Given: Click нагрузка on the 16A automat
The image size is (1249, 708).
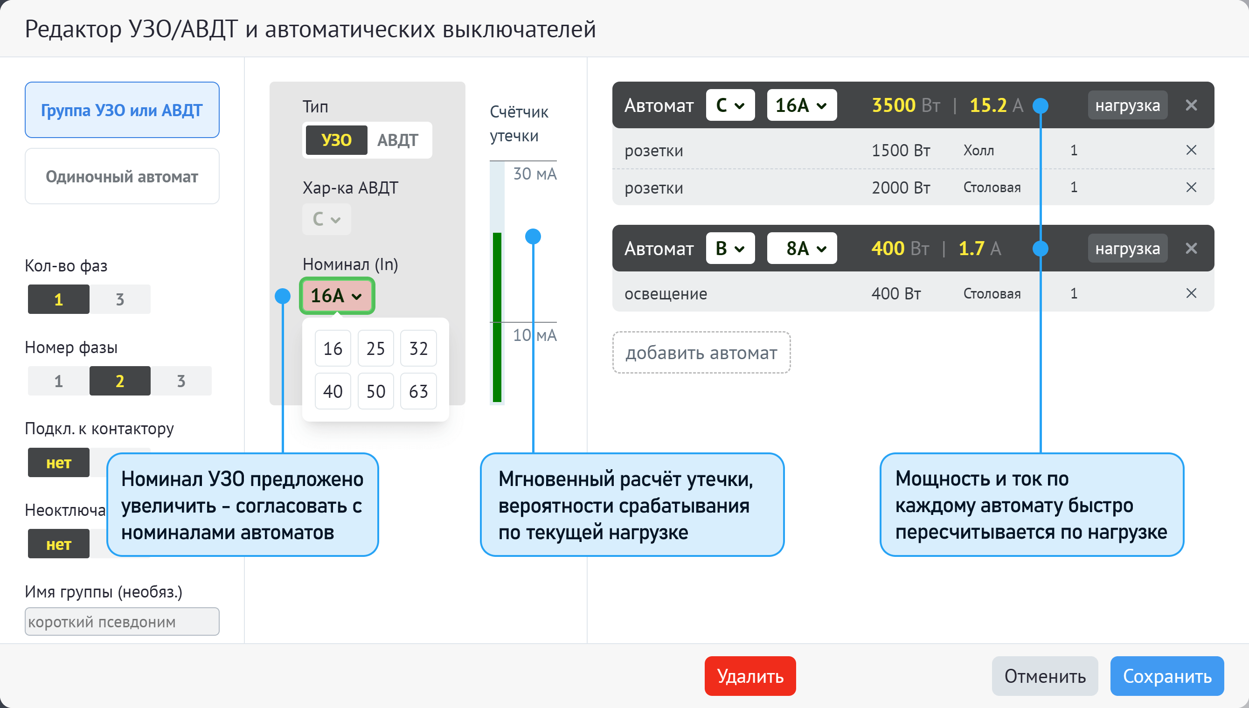Looking at the screenshot, I should point(1127,105).
